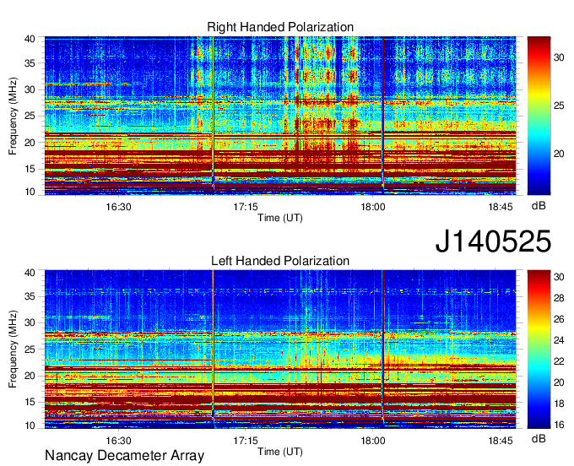This screenshot has height=466, width=574.
Task: Click the 17:15 tick under Right Handed plot
Action: 246,207
